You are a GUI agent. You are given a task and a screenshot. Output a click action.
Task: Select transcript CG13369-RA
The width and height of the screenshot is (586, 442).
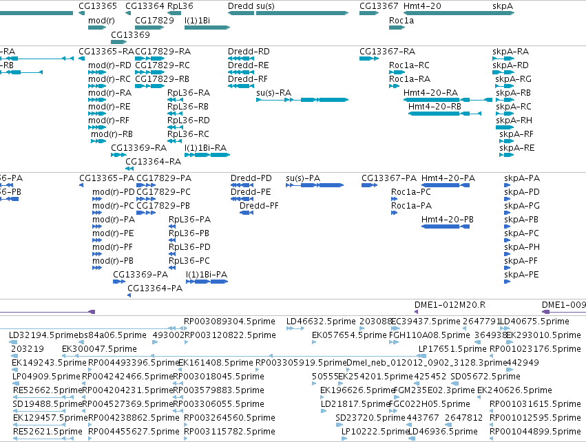(138, 148)
